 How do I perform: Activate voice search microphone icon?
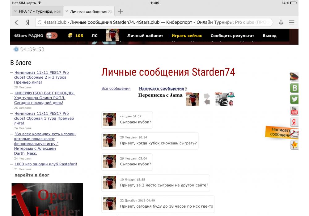pos(281,22)
